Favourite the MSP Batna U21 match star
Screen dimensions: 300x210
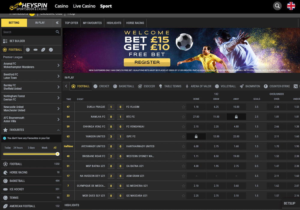point(183,166)
